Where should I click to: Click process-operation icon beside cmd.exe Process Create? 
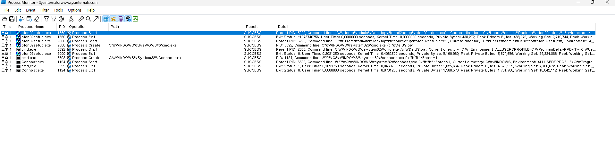tap(69, 58)
